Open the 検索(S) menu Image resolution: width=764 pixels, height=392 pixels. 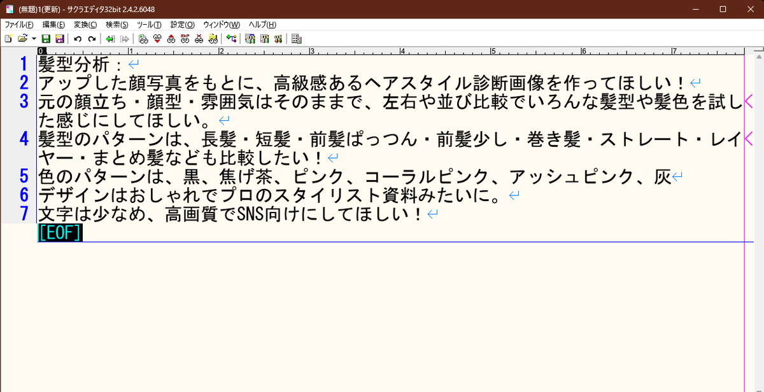click(117, 25)
